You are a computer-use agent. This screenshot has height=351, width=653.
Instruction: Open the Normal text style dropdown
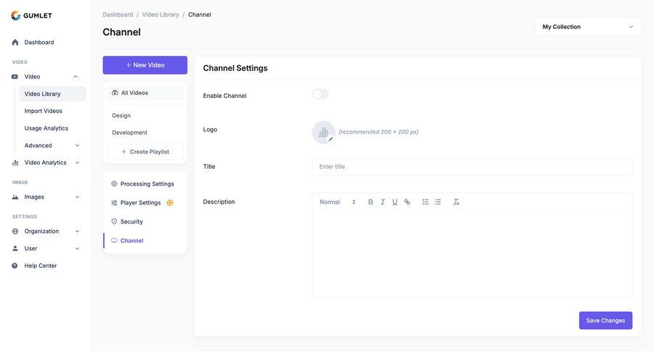337,202
